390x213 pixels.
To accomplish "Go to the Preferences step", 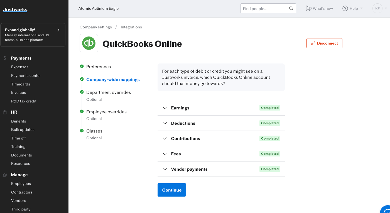I will [x=99, y=67].
